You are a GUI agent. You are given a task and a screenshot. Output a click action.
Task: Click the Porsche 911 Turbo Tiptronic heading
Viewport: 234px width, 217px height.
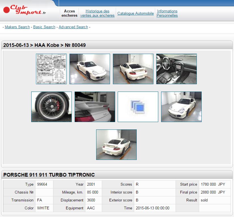tap(49, 175)
